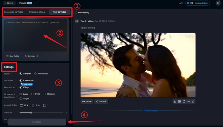The image size is (223, 127).
Task: Toggle the Processing checkbox
Action: [x=76, y=13]
